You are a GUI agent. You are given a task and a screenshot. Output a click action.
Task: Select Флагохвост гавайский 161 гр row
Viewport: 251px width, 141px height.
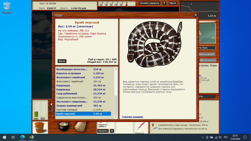coord(83,82)
